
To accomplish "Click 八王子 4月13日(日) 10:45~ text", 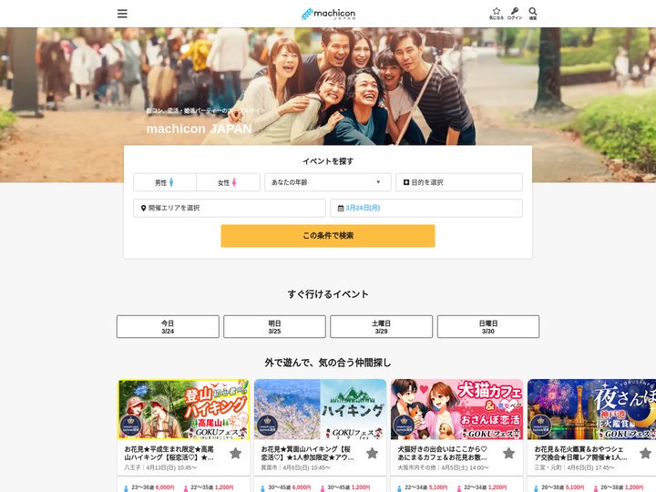I will 160,467.
